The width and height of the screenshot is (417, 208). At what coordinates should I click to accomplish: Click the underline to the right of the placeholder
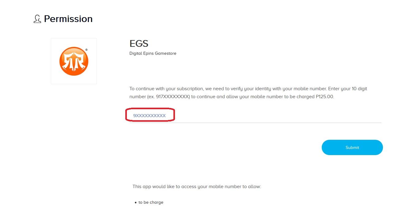tap(278, 123)
